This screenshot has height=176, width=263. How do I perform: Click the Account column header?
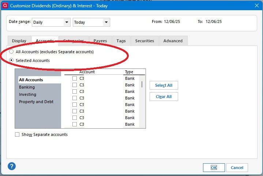pyautogui.click(x=87, y=72)
